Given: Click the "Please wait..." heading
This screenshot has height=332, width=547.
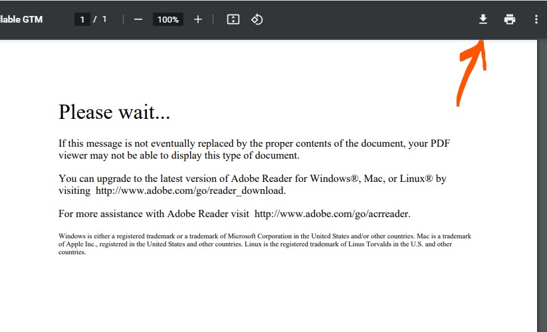Looking at the screenshot, I should tap(114, 112).
